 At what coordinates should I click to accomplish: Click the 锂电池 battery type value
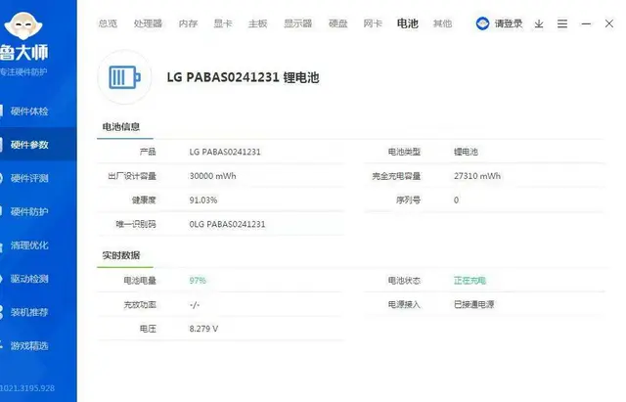(x=466, y=152)
